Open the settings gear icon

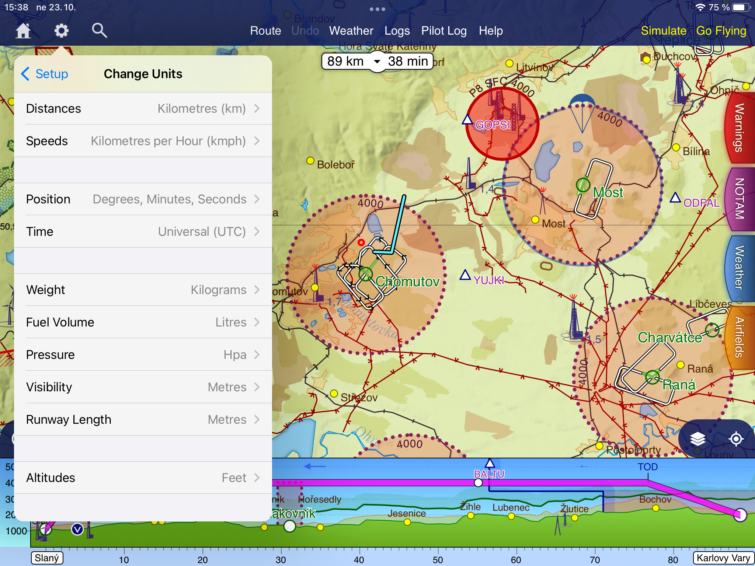[x=61, y=31]
